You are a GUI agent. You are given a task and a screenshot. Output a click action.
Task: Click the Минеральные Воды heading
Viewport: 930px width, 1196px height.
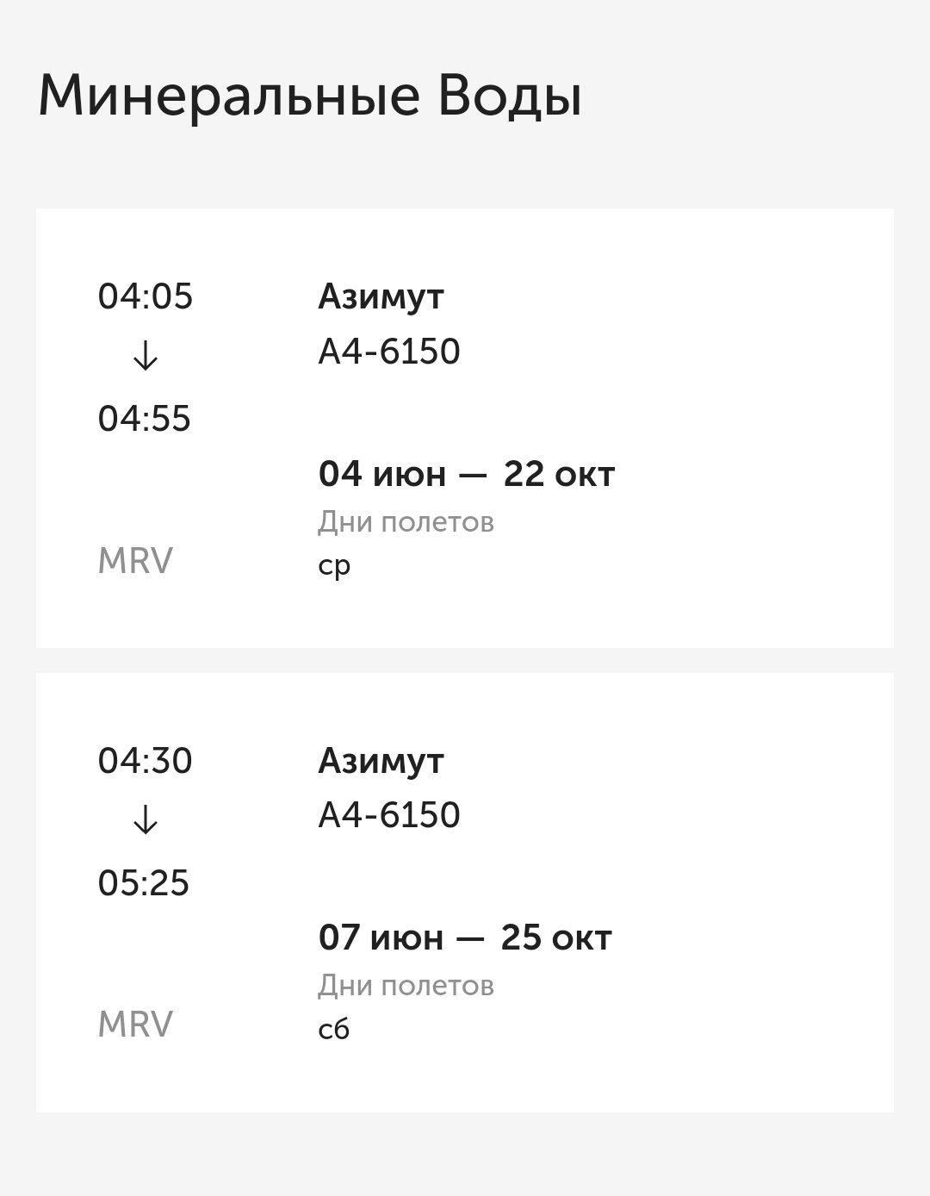[310, 97]
